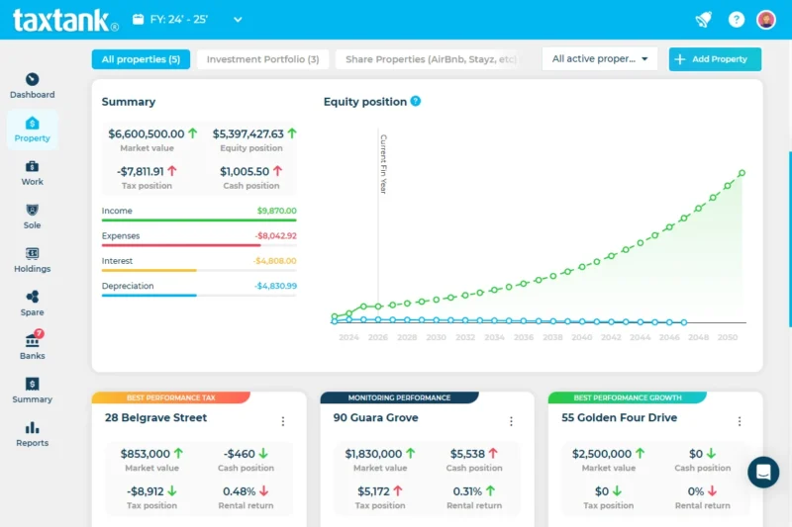Click the rocket icon in header

(x=704, y=20)
